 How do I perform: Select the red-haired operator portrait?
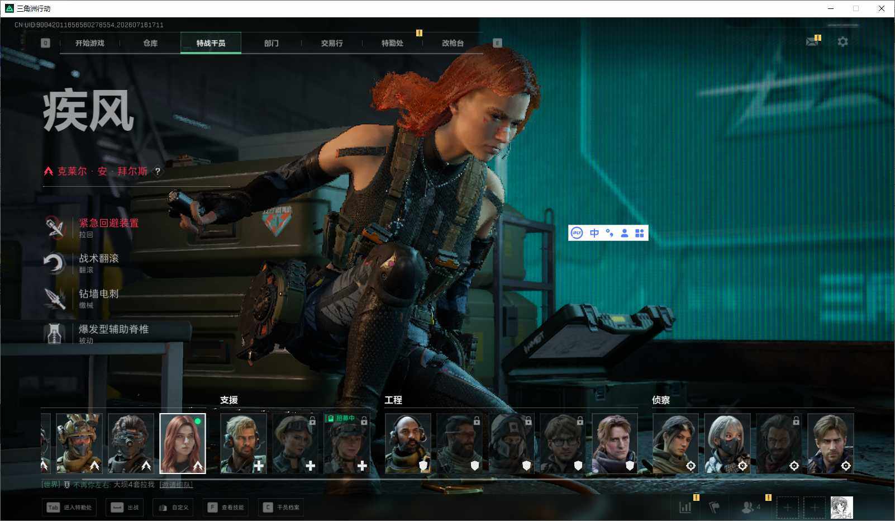point(183,443)
